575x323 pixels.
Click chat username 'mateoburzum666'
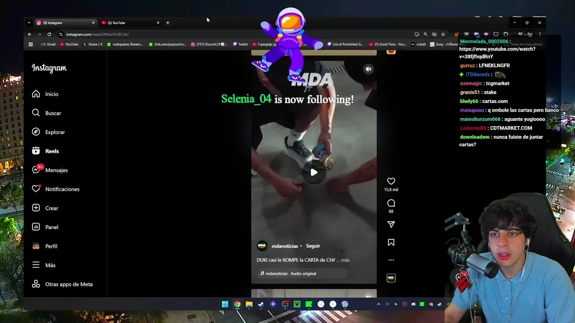click(480, 119)
